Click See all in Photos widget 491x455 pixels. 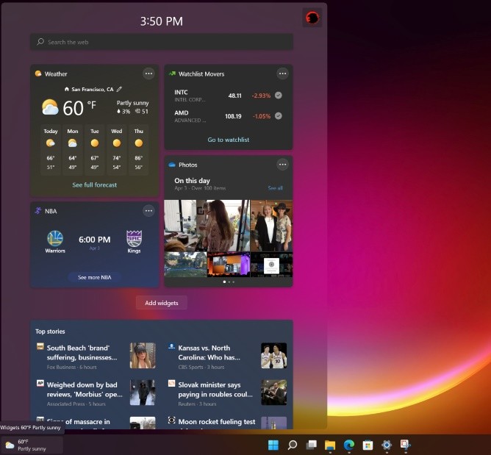click(275, 188)
